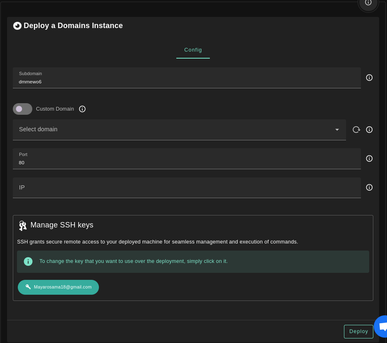Enable the Custom Domain toggle

click(22, 109)
